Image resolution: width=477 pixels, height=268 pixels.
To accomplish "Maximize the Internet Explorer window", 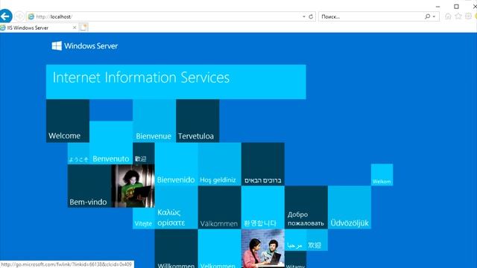I will tap(456, 7).
